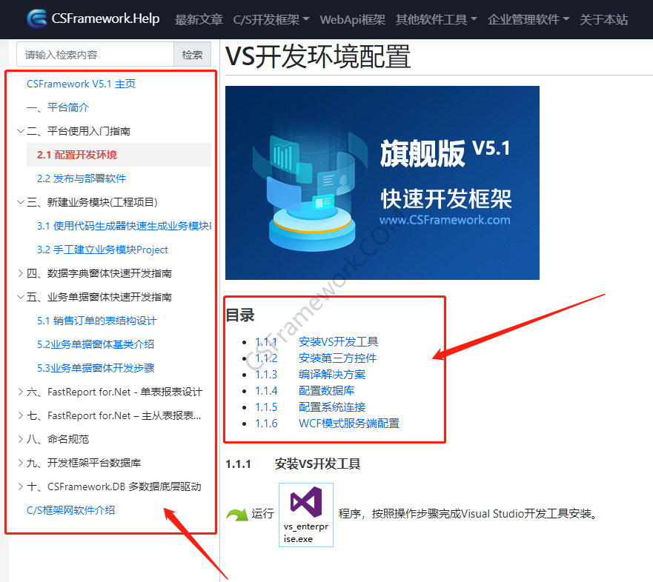
Task: Click the 1.1.3 number link in 目录
Action: click(x=266, y=375)
